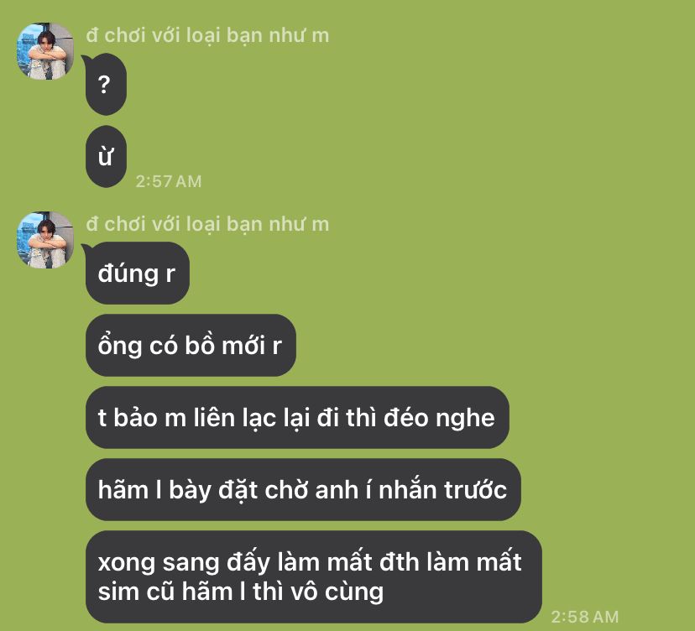Screen dimensions: 695x631
Task: Tap the "đúng r" message bubble
Action: pyautogui.click(x=138, y=273)
